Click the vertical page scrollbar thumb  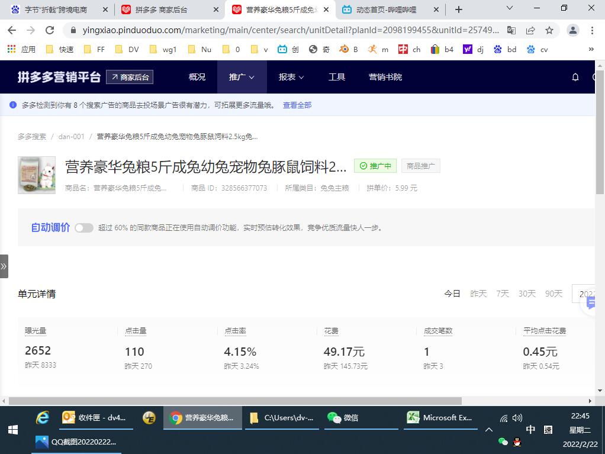600,132
